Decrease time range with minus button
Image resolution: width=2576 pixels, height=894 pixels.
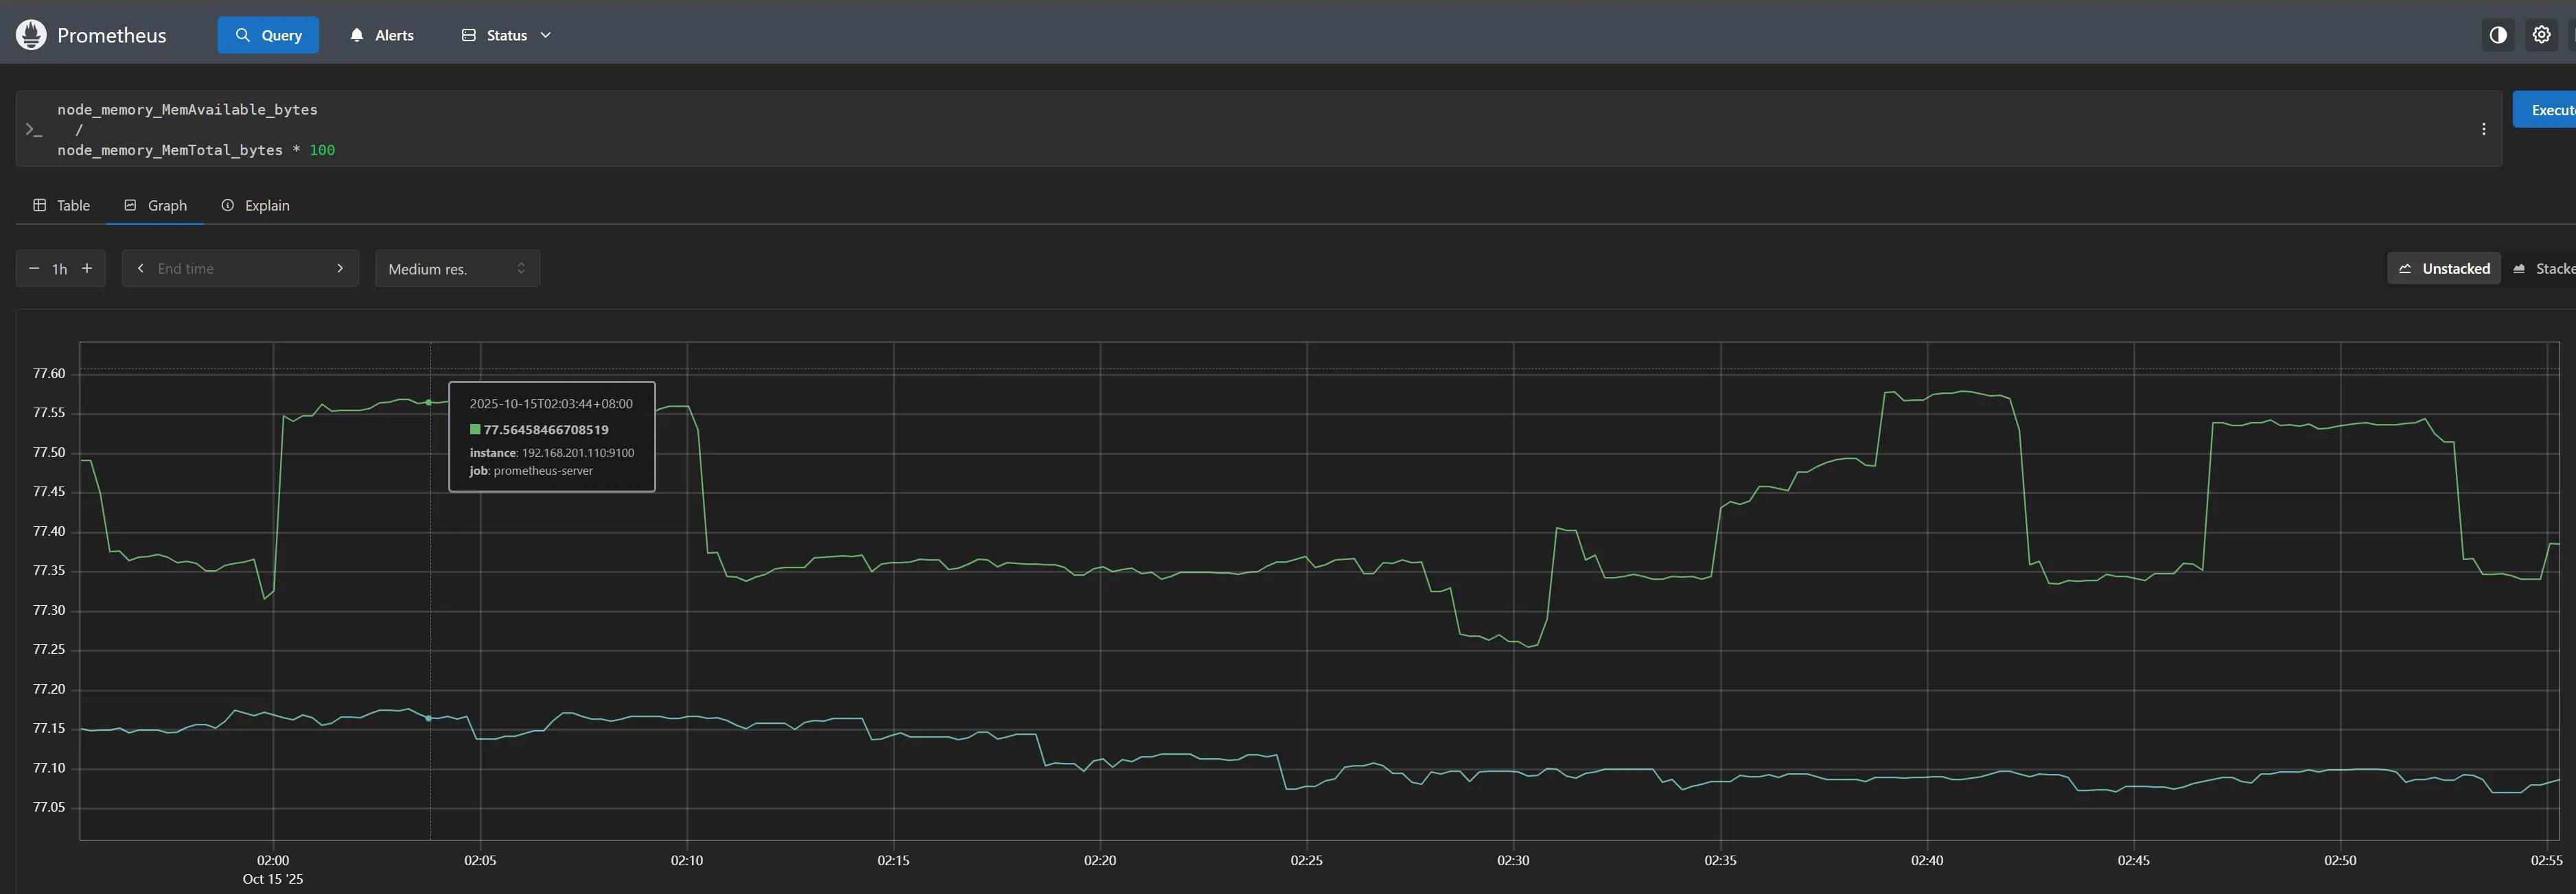34,268
